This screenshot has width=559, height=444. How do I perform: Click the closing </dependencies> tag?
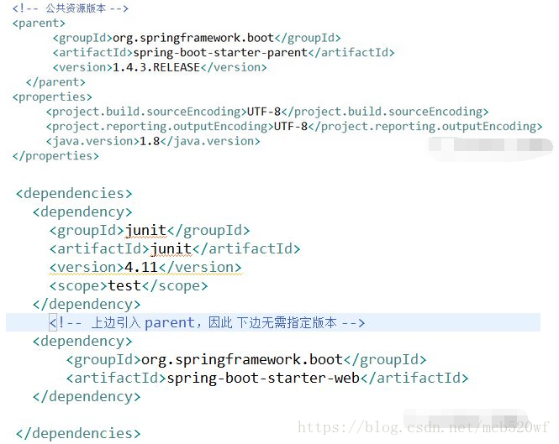click(x=78, y=433)
